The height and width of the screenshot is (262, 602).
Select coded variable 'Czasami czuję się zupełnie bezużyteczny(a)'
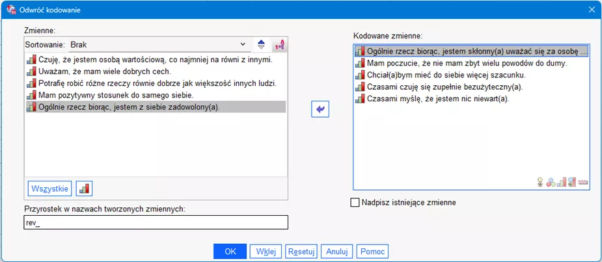tap(471, 86)
